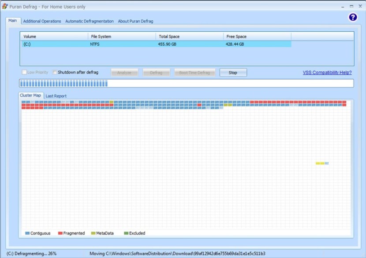Screen dimensions: 366x258
Task: Click the File System column header
Action: 101,37
